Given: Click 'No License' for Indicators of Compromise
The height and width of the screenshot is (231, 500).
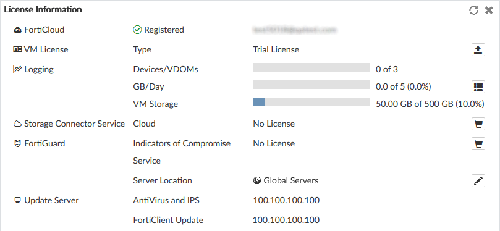Looking at the screenshot, I should (274, 143).
